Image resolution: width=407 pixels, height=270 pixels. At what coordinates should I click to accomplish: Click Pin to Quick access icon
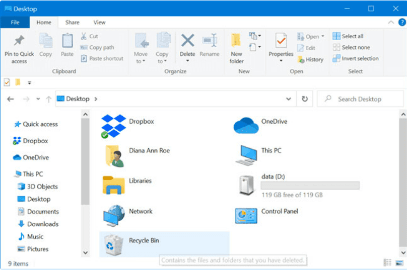pos(19,41)
